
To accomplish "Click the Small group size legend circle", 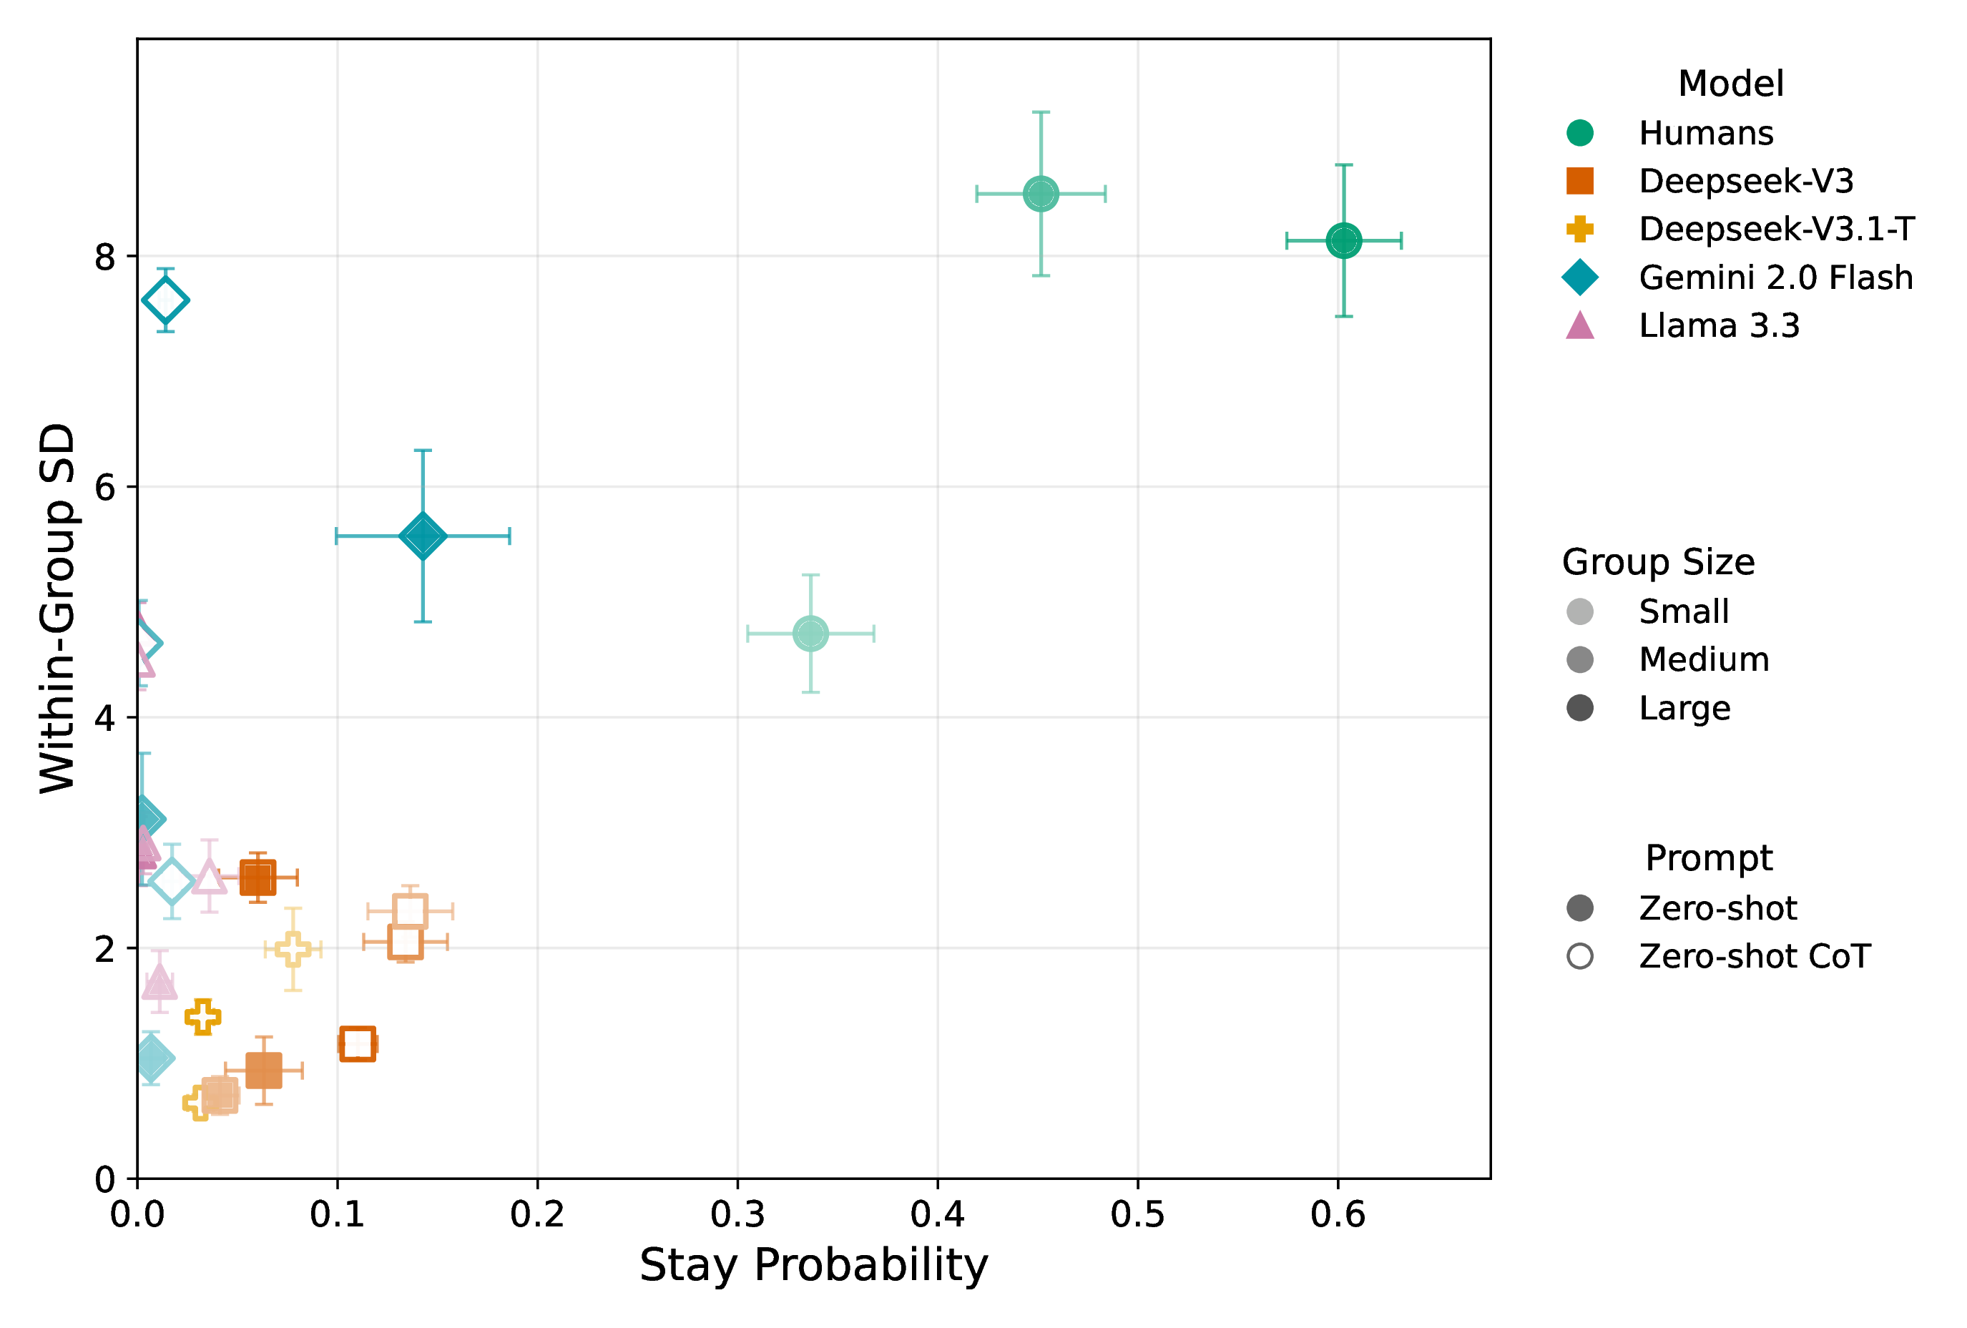I will (x=1579, y=611).
